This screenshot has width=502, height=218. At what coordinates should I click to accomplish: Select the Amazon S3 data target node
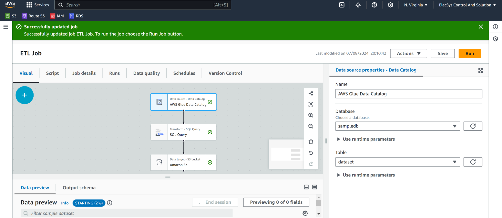(x=184, y=162)
